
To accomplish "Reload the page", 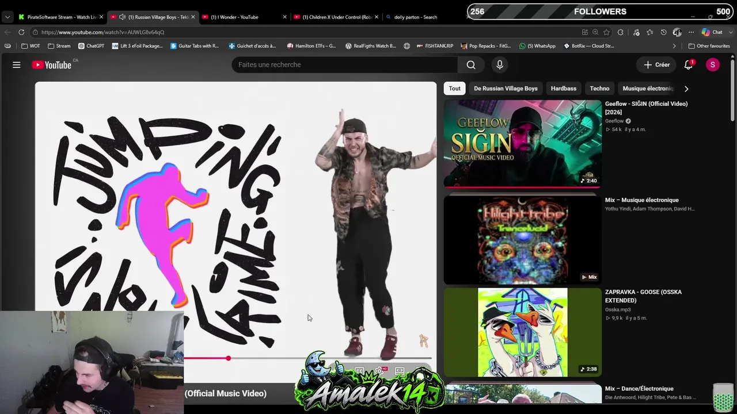I will (x=21, y=32).
